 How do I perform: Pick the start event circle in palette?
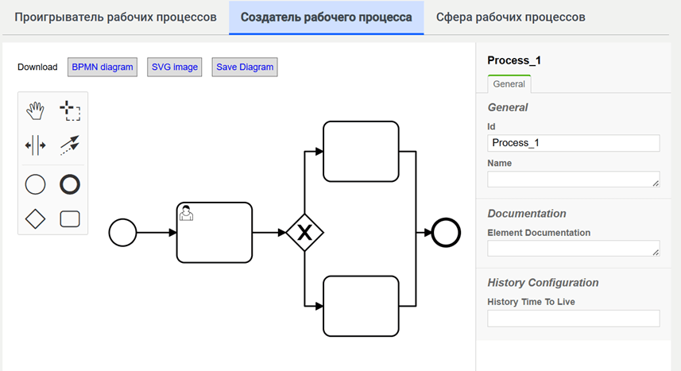(35, 184)
